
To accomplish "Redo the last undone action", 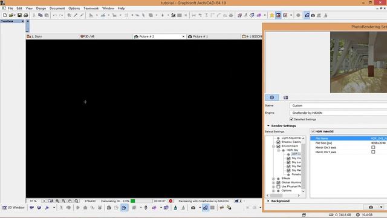I will coord(60,15).
